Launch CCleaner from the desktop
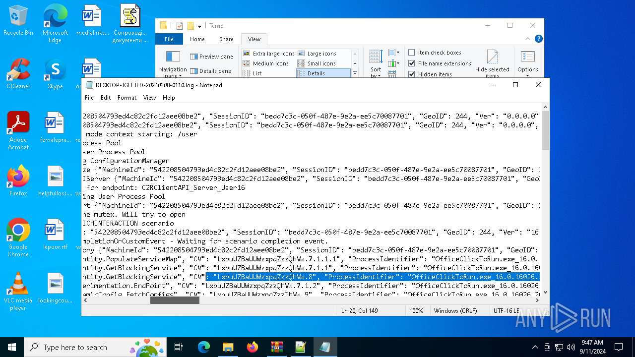The width and height of the screenshot is (635, 357). [x=18, y=74]
